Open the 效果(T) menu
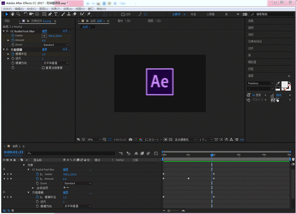297x214 pixels. tap(55, 9)
